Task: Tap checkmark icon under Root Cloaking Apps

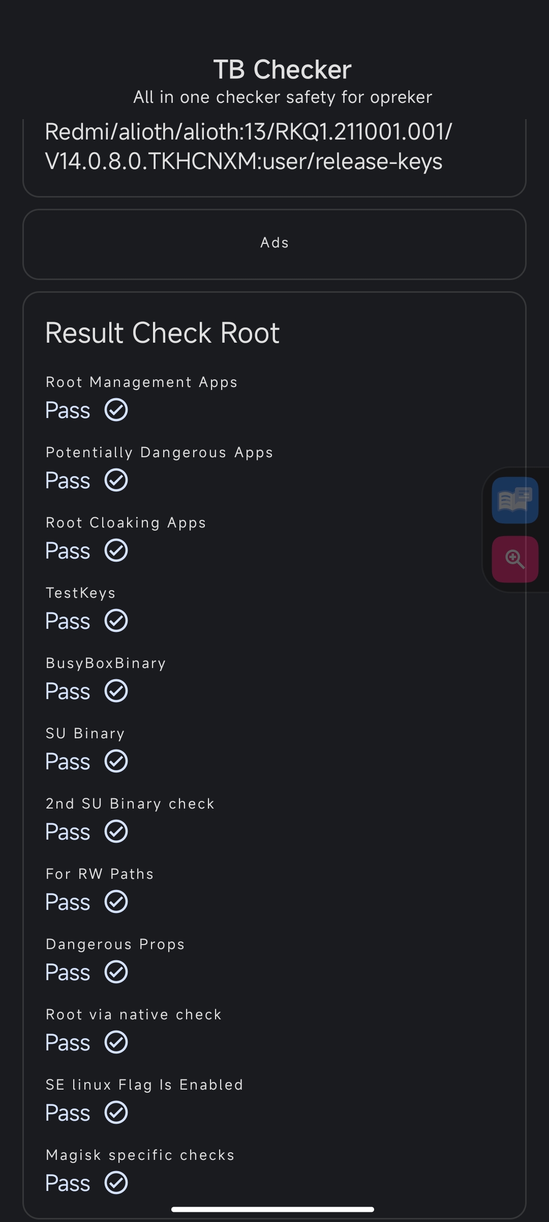Action: (x=116, y=550)
